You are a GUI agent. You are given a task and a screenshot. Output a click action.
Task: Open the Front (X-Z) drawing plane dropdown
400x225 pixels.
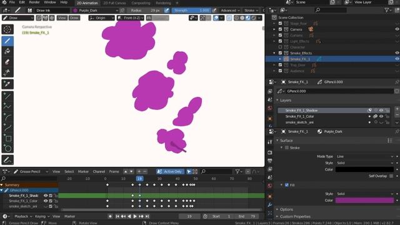coord(131,18)
